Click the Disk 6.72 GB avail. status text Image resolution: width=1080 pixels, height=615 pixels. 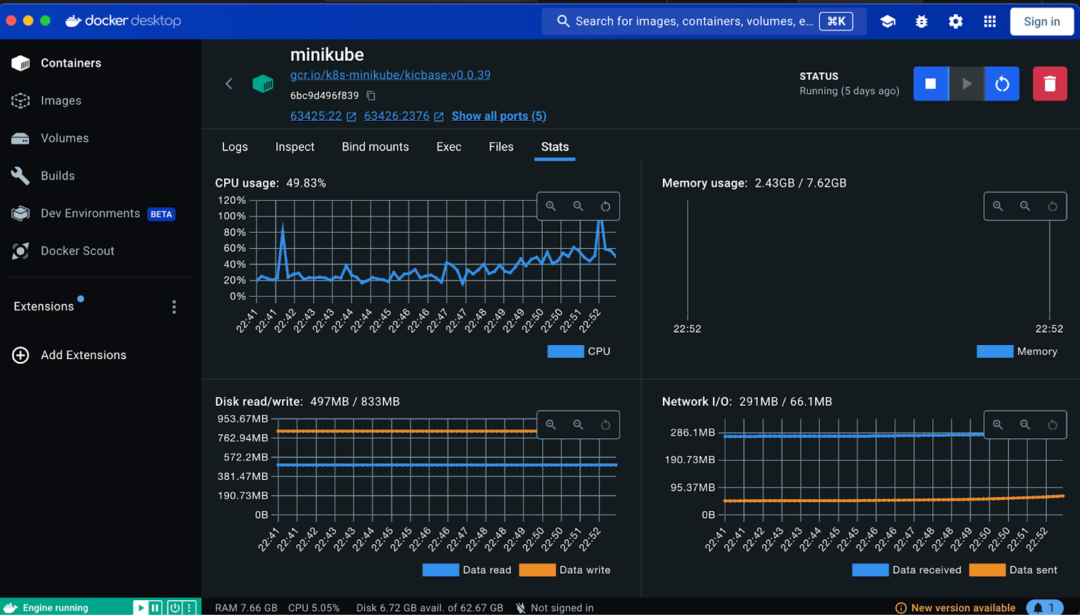pyautogui.click(x=430, y=608)
